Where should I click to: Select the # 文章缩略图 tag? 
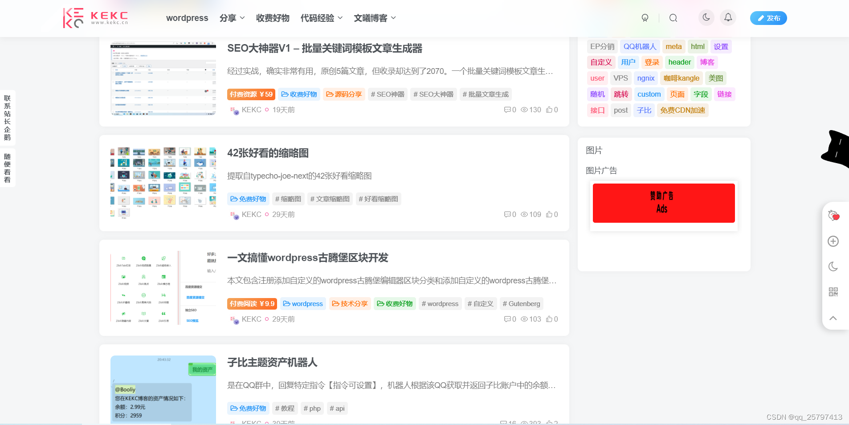pyautogui.click(x=330, y=199)
